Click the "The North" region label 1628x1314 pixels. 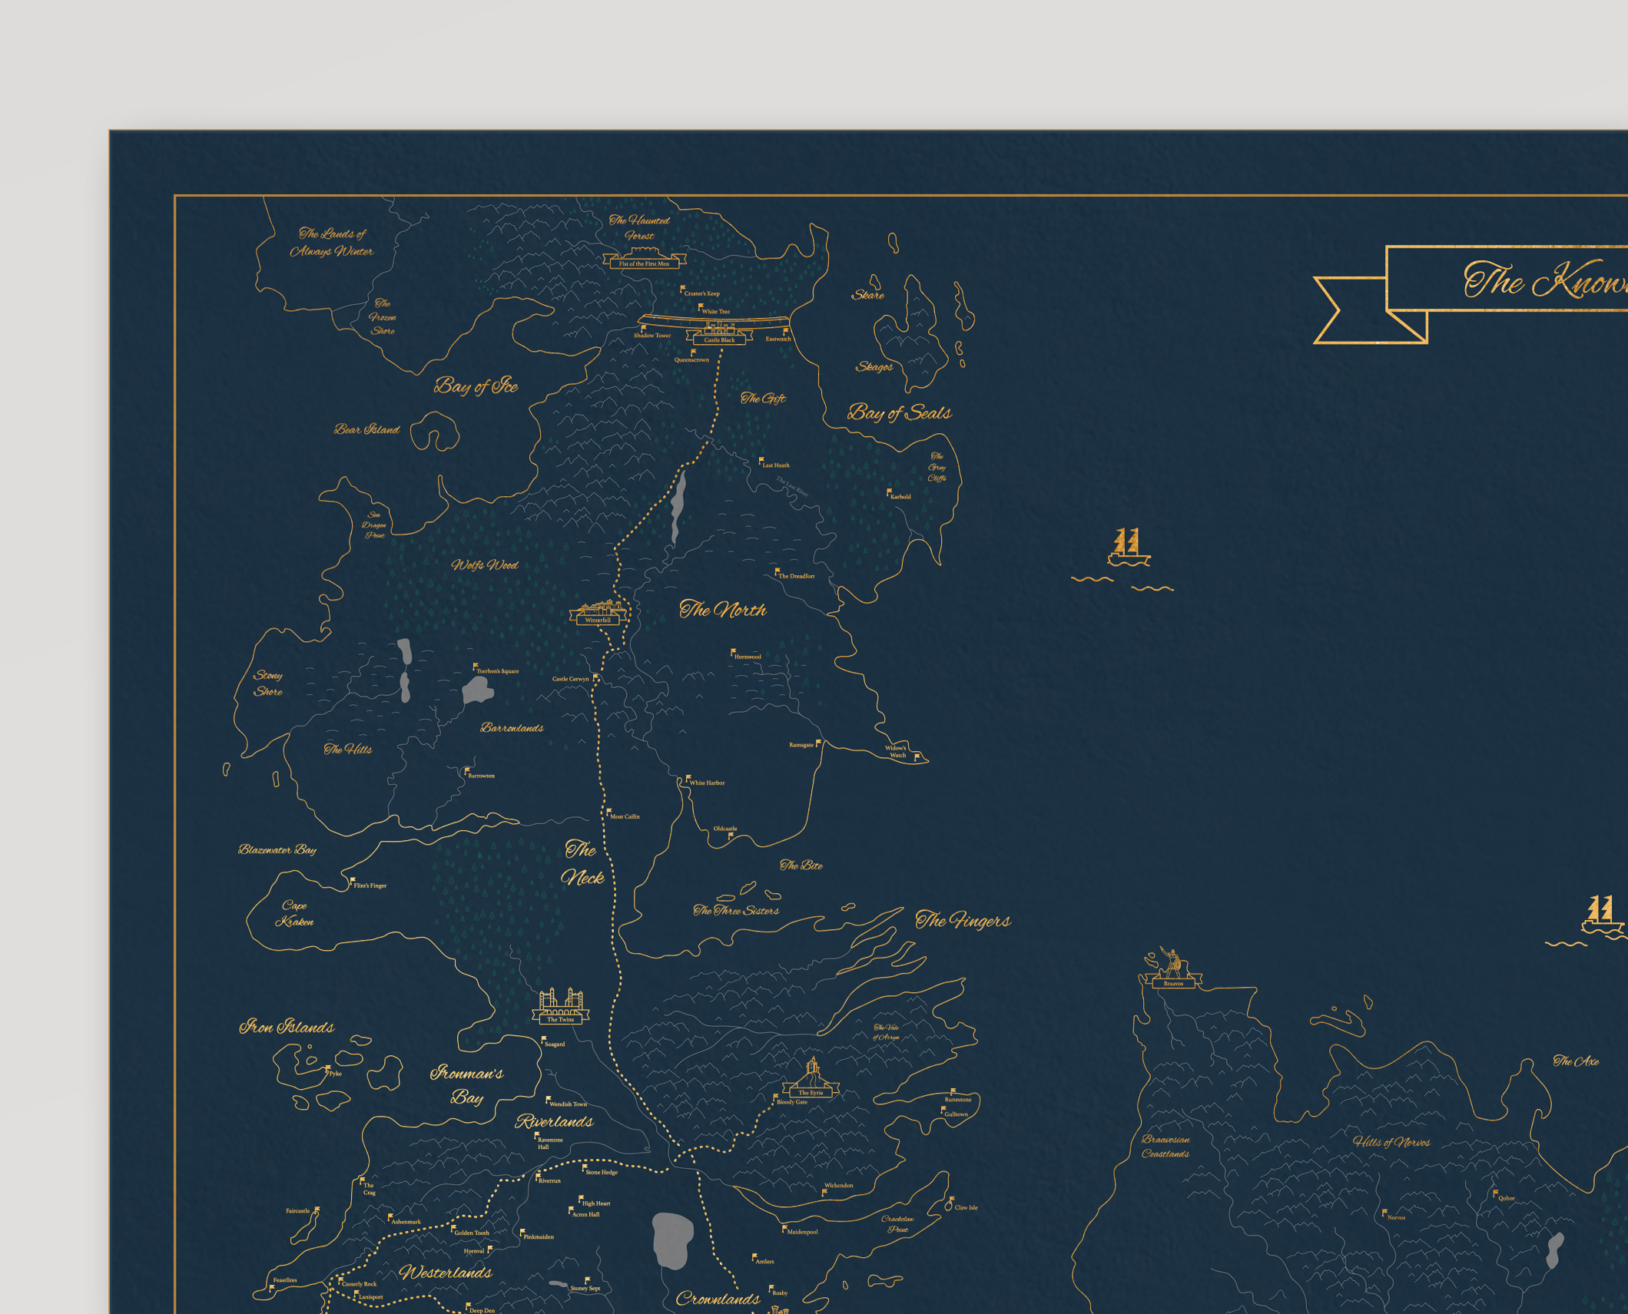coord(722,610)
